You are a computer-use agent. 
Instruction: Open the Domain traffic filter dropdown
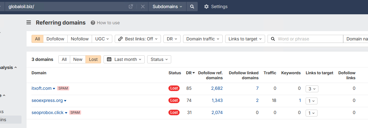tap(203, 39)
